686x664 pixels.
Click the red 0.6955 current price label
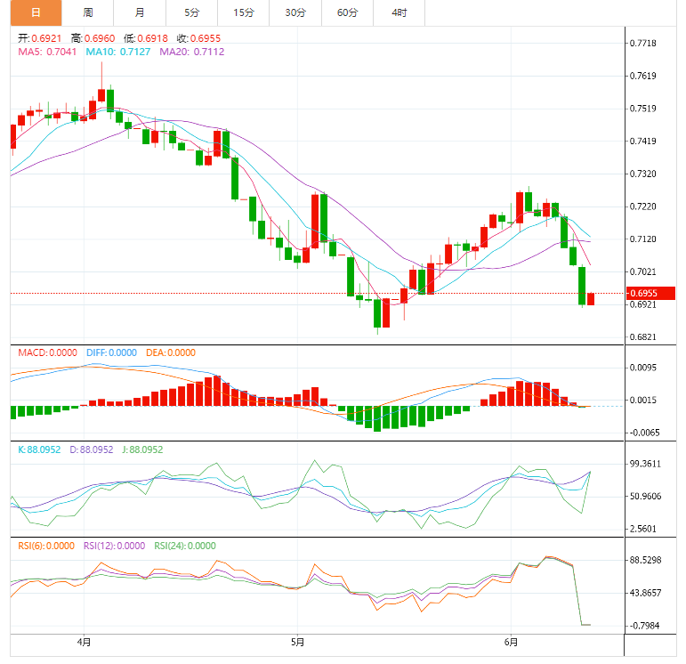(650, 293)
